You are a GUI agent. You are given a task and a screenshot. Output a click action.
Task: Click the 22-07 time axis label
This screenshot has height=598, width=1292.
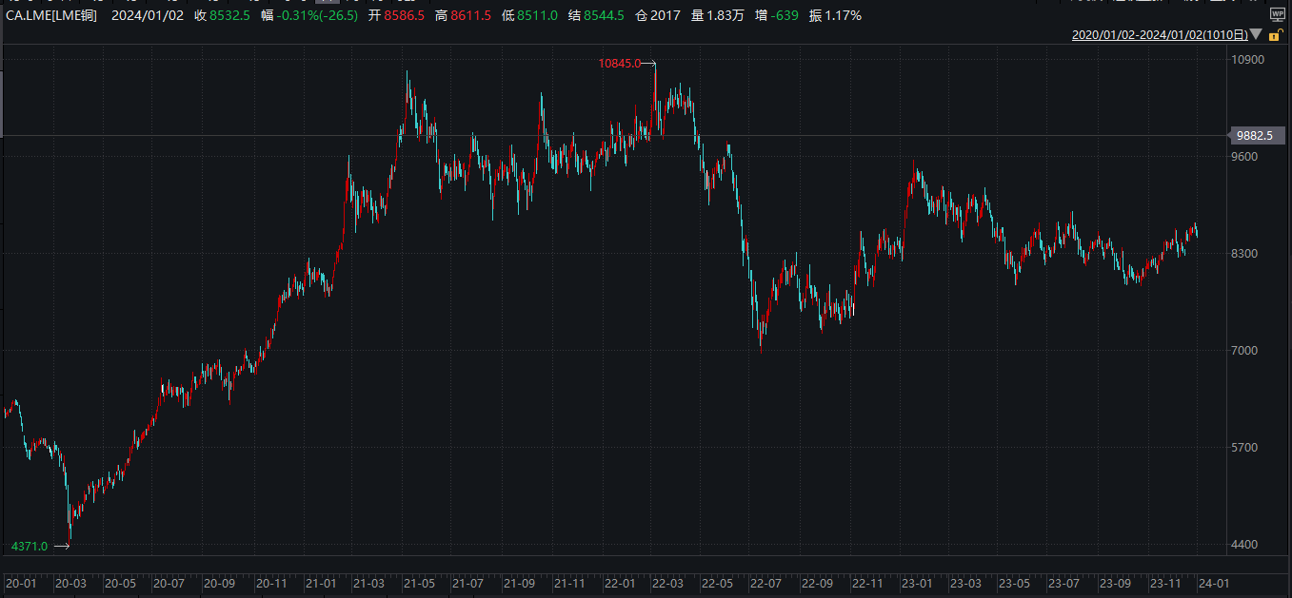[765, 583]
